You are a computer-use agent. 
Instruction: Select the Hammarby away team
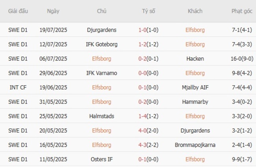coord(195,102)
